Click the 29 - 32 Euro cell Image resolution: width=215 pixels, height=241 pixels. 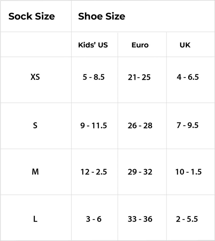pyautogui.click(x=140, y=172)
